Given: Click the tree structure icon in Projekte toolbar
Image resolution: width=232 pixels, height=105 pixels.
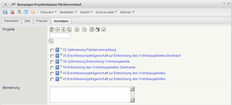Looking at the screenshot, I should [98, 29].
